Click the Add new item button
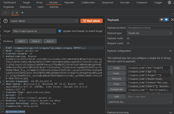Screen dimensions: 174x114 [117, 96]
